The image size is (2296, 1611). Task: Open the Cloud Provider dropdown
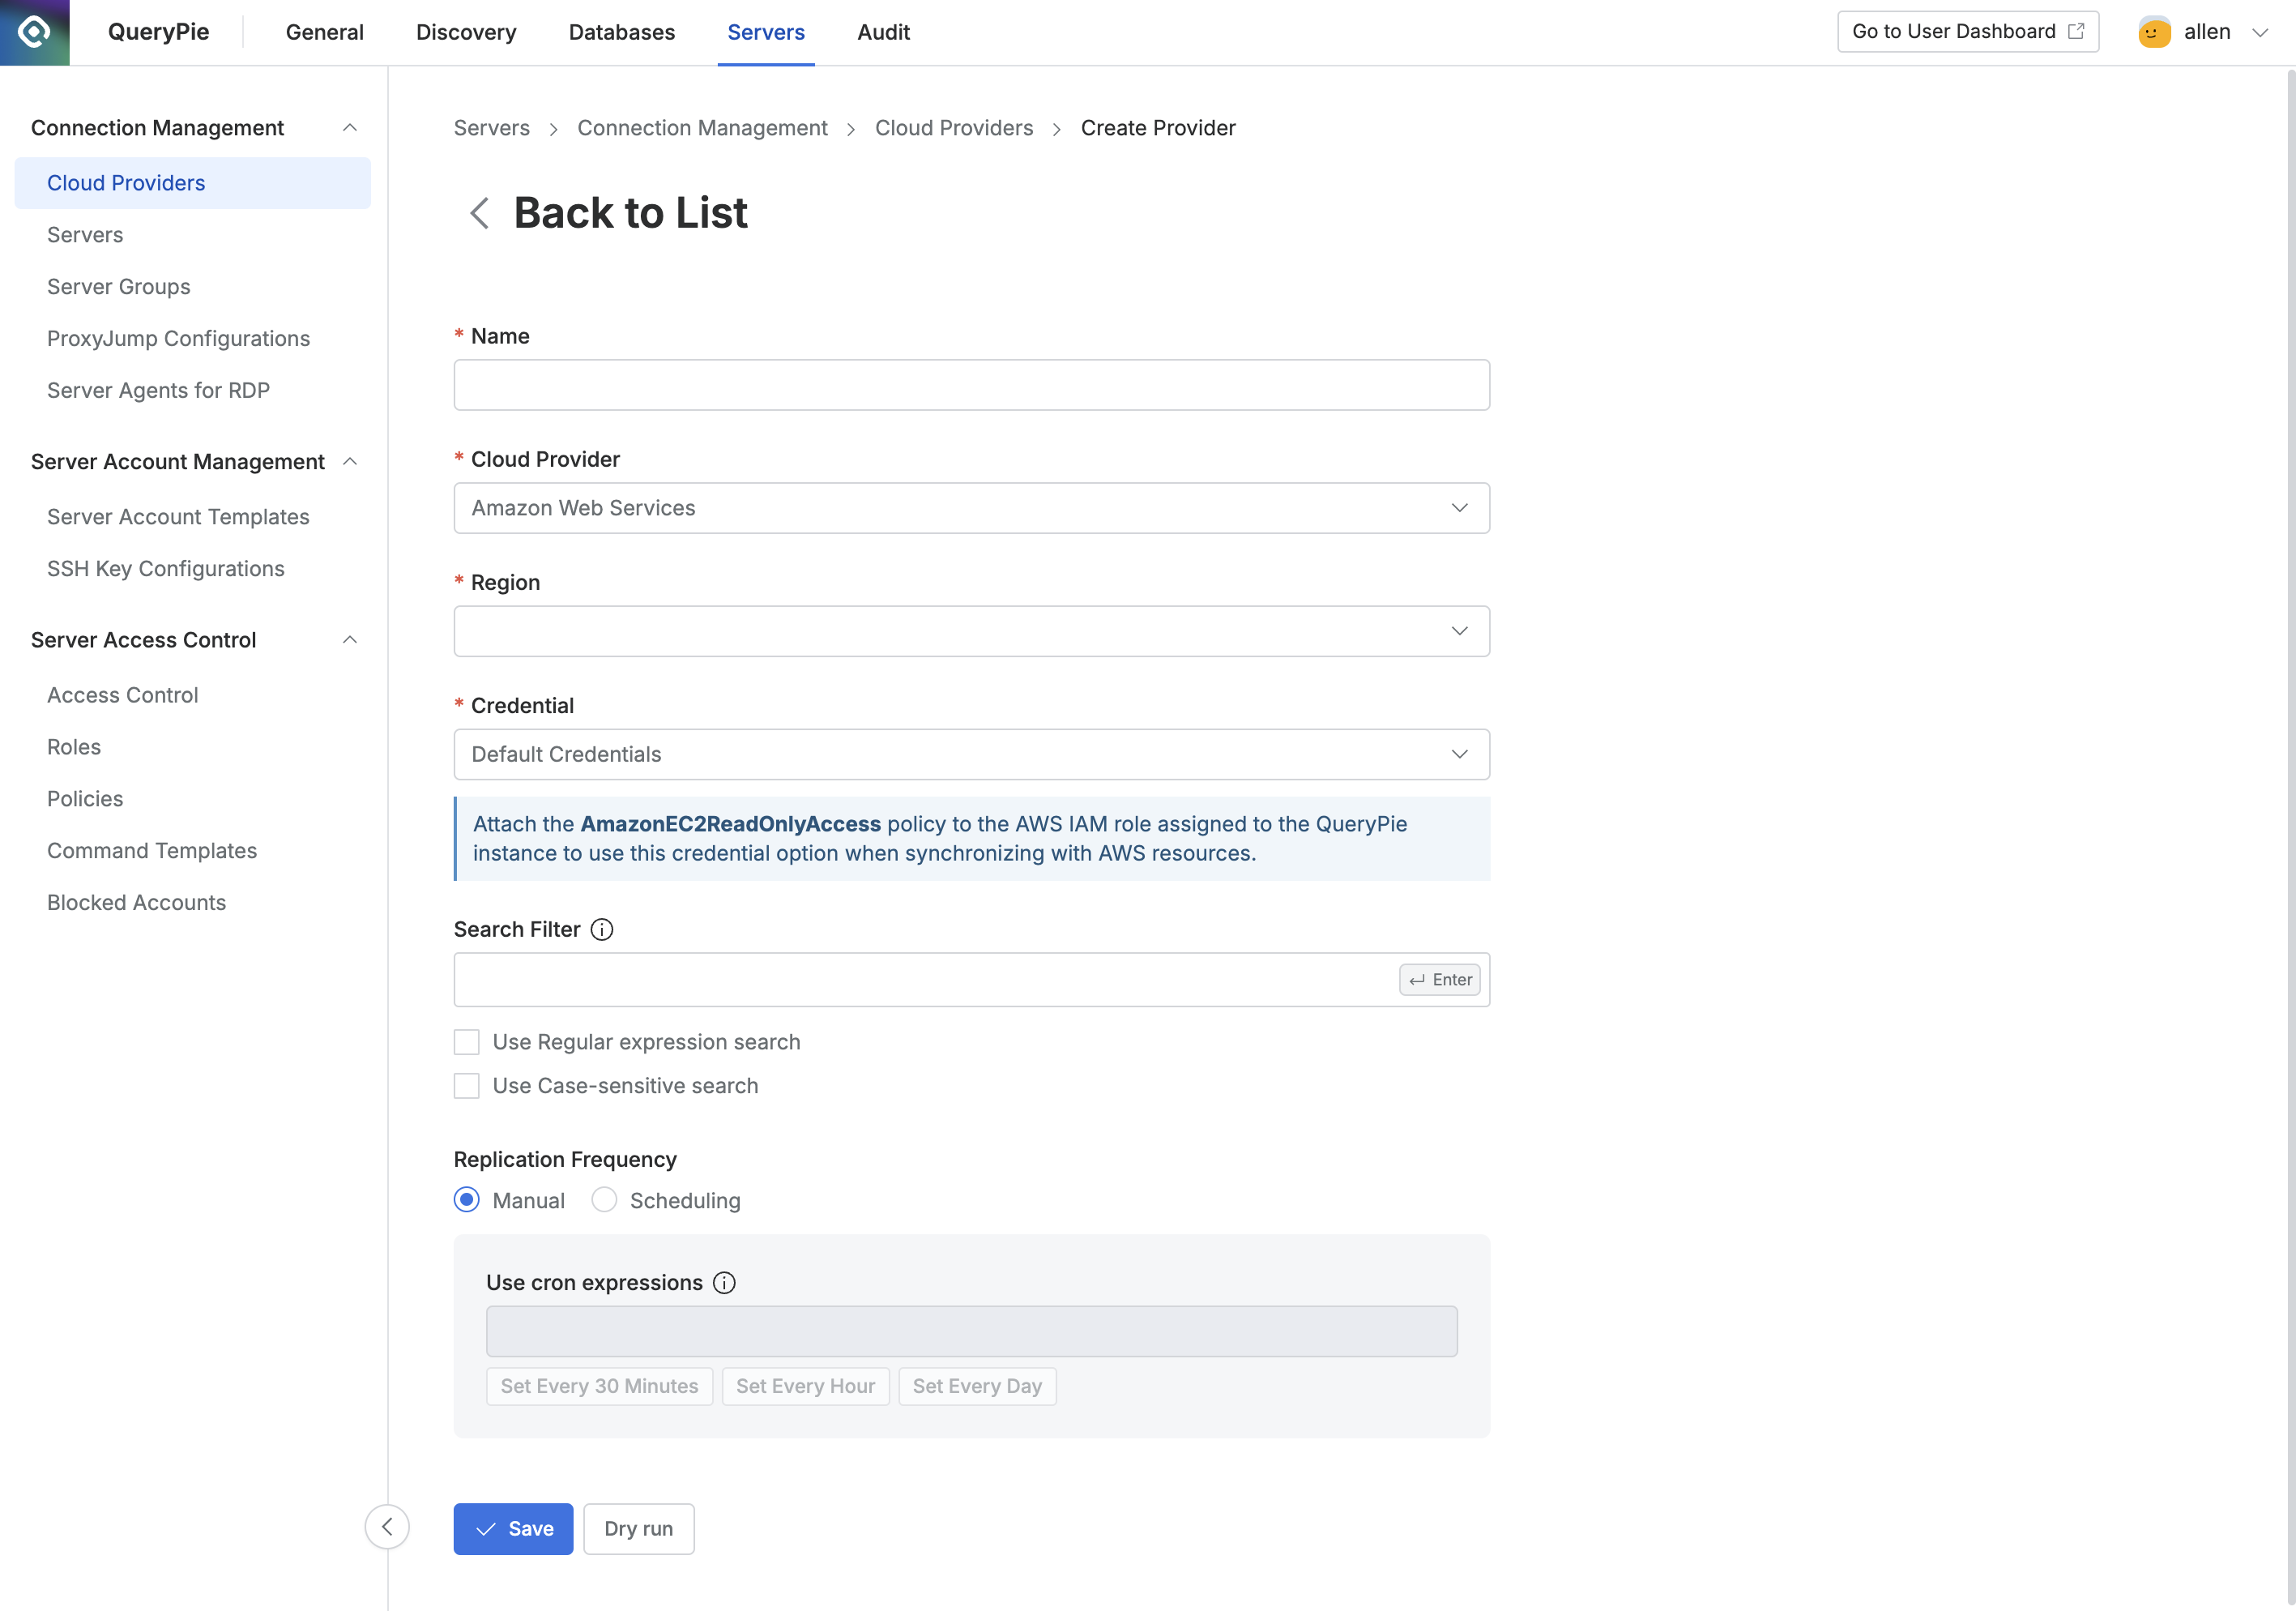pos(972,508)
